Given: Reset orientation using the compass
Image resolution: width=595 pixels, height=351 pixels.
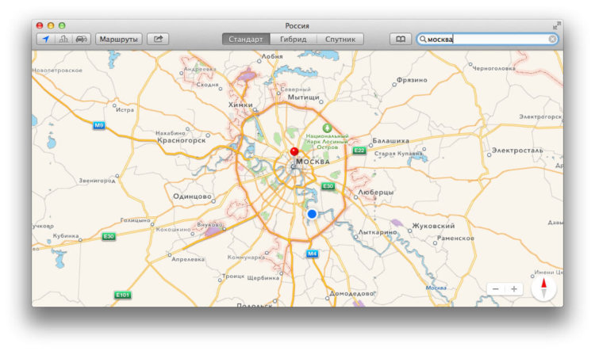Looking at the screenshot, I should point(543,288).
